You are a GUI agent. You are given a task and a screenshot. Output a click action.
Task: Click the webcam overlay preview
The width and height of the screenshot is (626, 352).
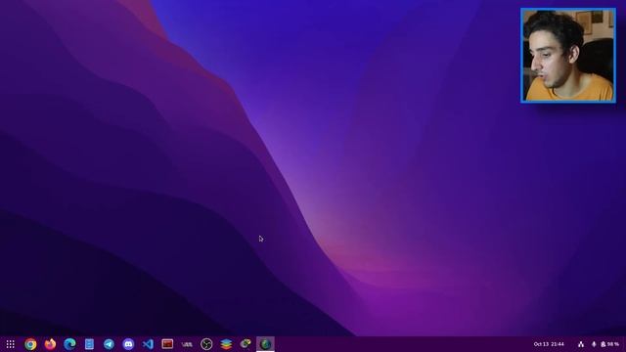point(568,56)
